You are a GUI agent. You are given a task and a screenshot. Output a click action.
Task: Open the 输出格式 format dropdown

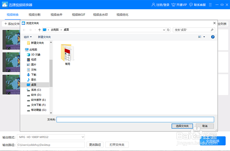click(51, 137)
